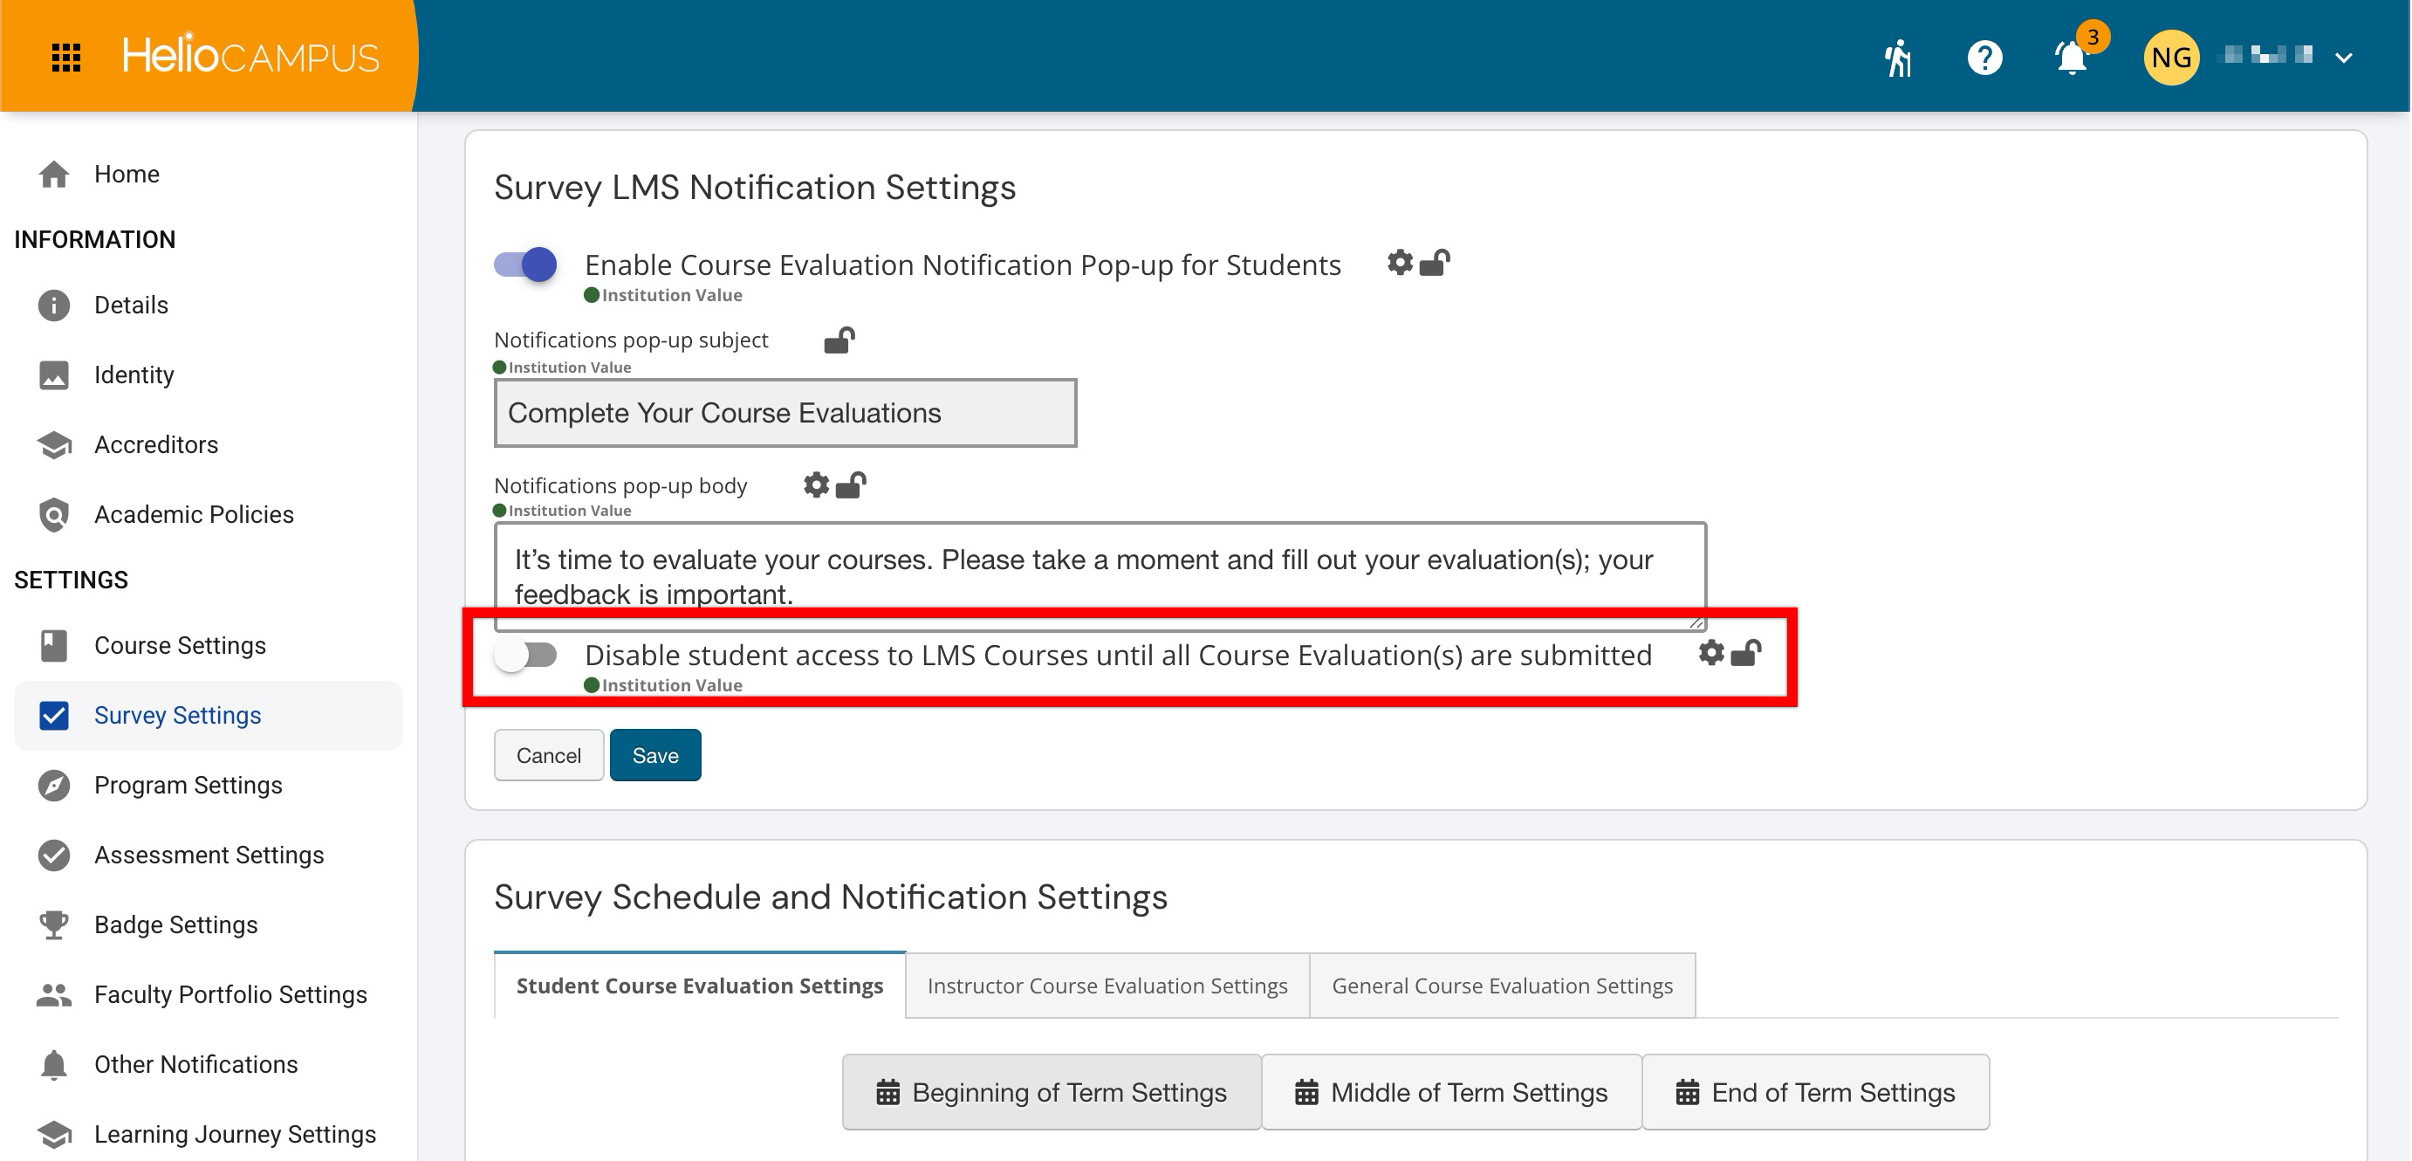The height and width of the screenshot is (1161, 2412).
Task: Select Beginning of Term Settings button
Action: pyautogui.click(x=1051, y=1092)
